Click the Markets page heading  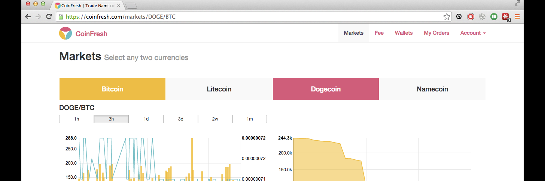coord(80,56)
